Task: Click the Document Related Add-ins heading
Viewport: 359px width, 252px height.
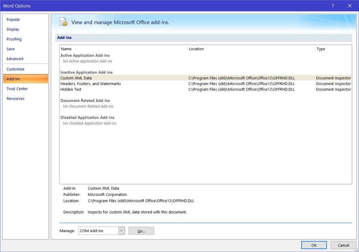Action: click(85, 100)
